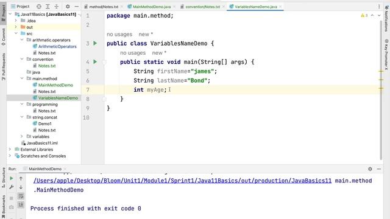Select VariablesNameDemo in project tree
The image size is (390, 219).
58,98
